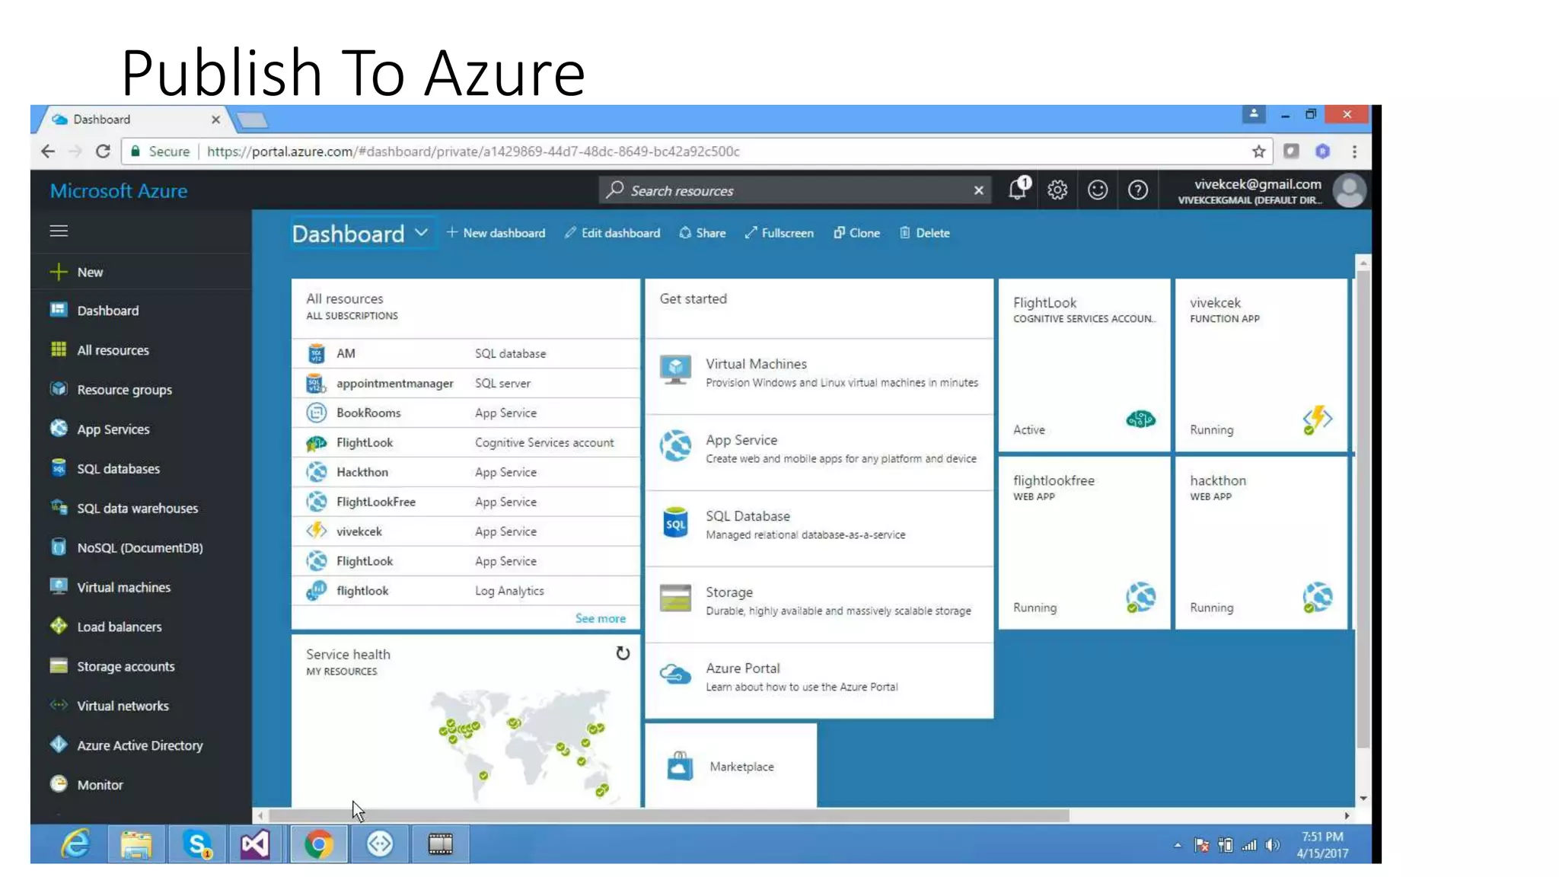The image size is (1559, 877).
Task: Open App Services in the sidebar
Action: [x=141, y=429]
